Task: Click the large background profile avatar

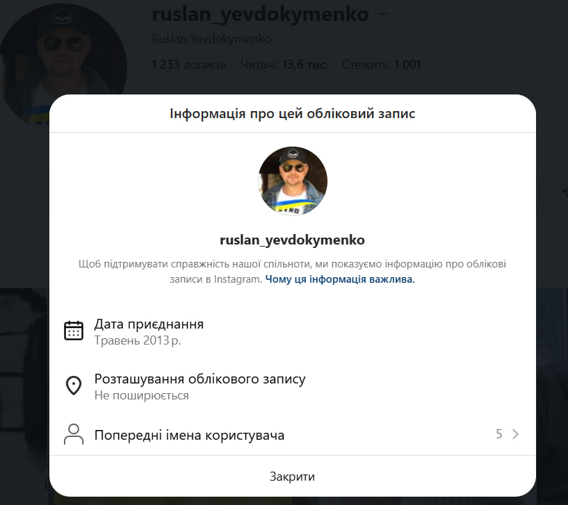Action: point(63,63)
